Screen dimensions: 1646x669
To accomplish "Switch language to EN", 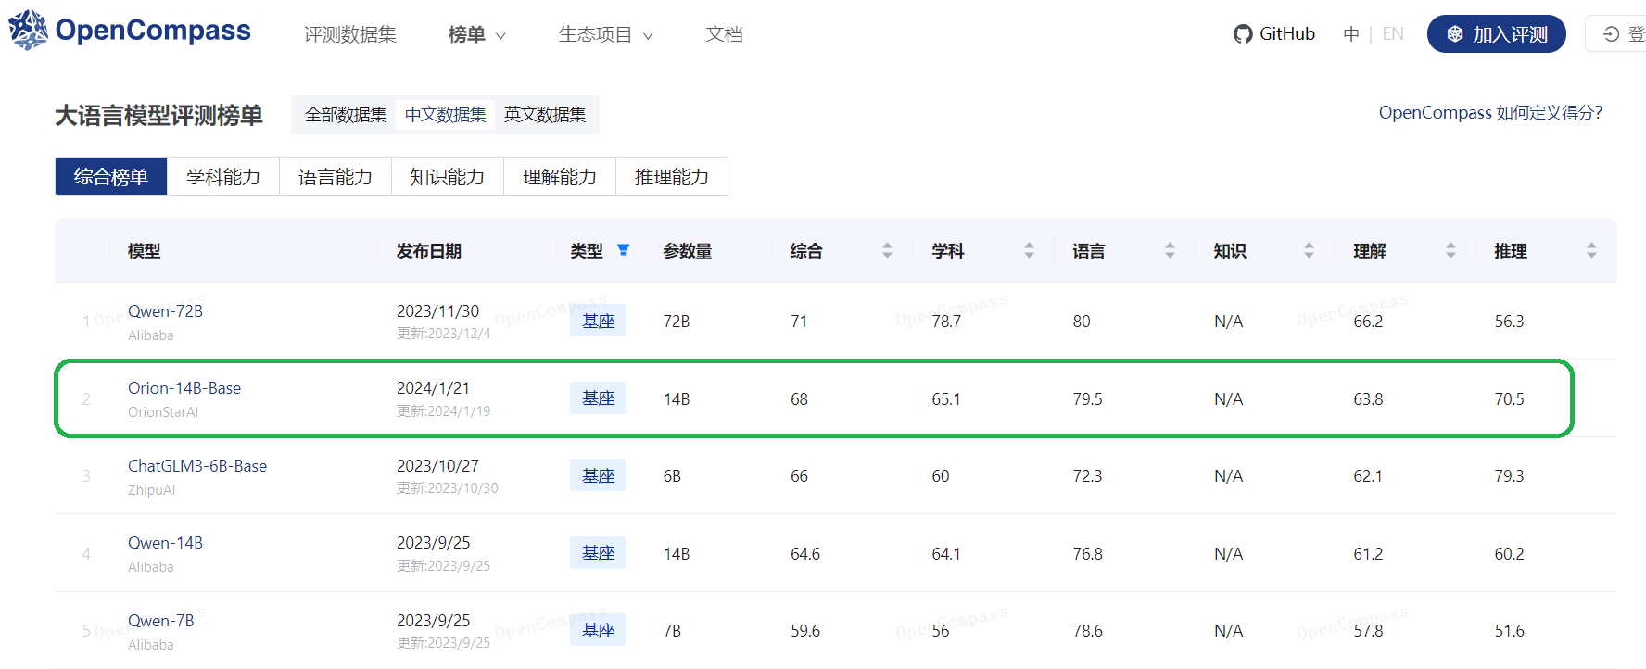I will pyautogui.click(x=1392, y=34).
